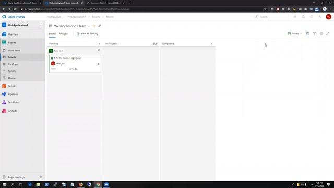This screenshot has width=334, height=188.
Task: Open Windows taskbar search
Action: [13, 184]
